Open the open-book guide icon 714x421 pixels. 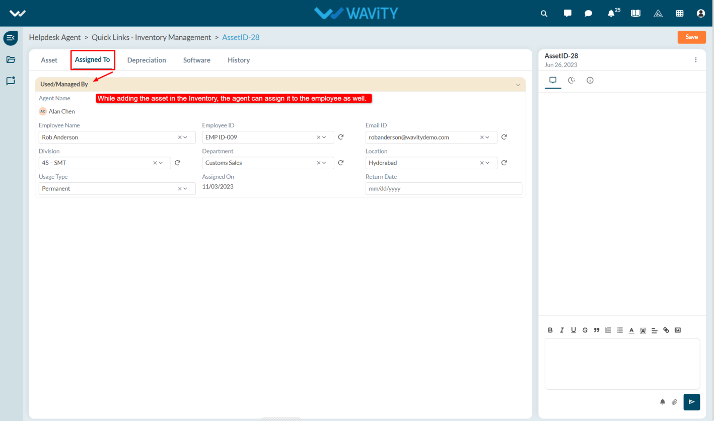coord(636,14)
